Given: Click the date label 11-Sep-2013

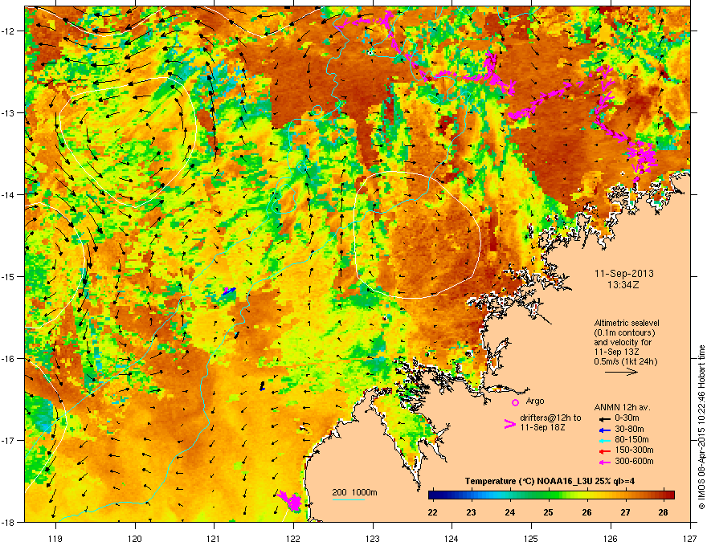Looking at the screenshot, I should point(623,274).
